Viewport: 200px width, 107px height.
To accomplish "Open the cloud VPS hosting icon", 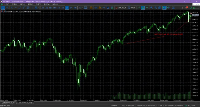I will 108,8.
